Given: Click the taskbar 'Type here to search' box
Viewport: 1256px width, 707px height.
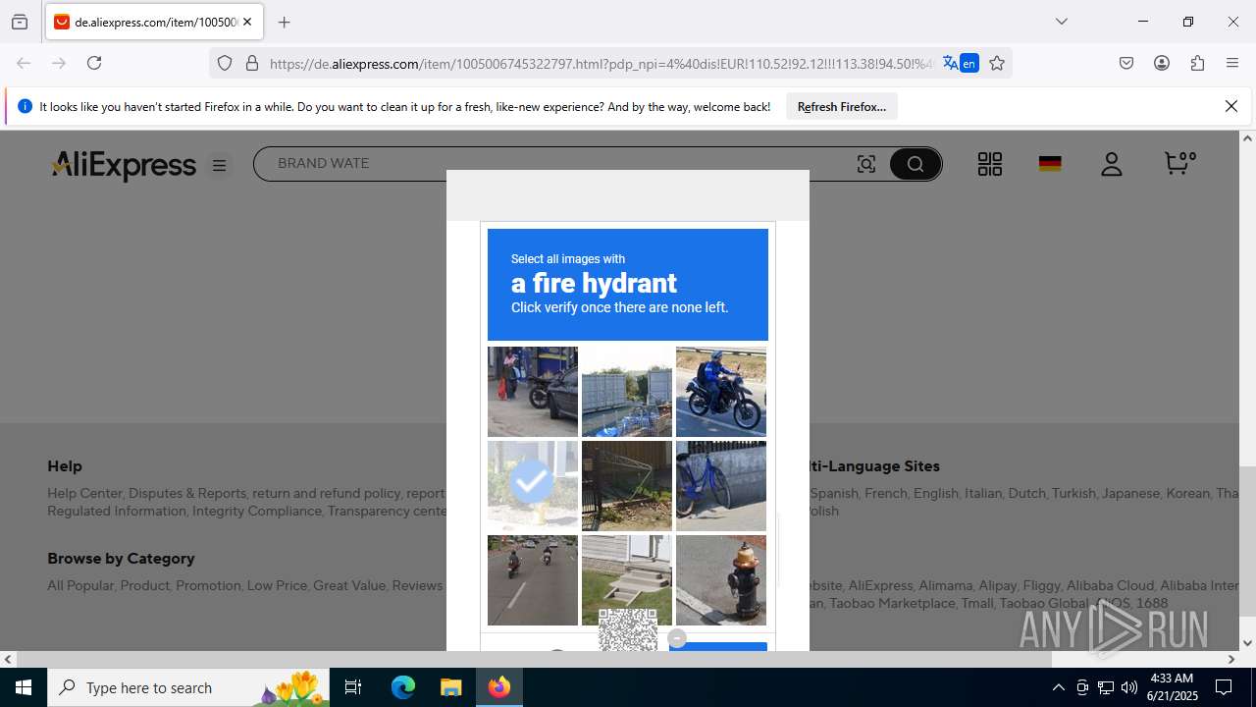Looking at the screenshot, I should point(189,687).
